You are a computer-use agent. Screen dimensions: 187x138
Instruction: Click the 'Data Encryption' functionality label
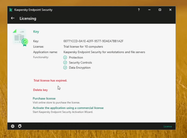point(80,67)
